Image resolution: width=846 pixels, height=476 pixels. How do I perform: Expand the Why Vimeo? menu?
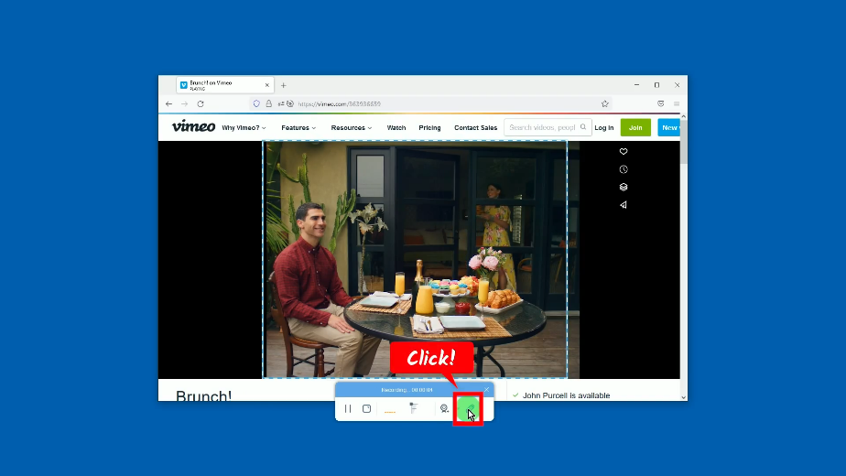[244, 128]
